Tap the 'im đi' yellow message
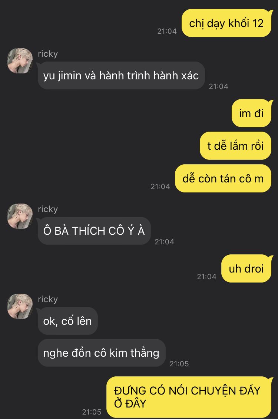278x419 pixels. coord(252,113)
